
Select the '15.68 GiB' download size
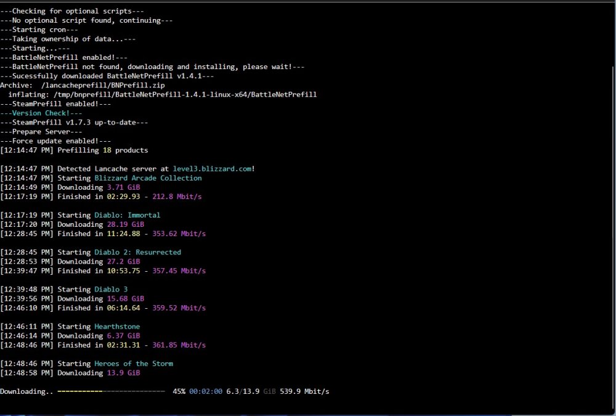pyautogui.click(x=125, y=298)
